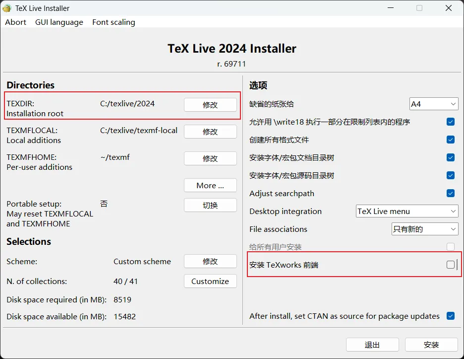The width and height of the screenshot is (464, 359).
Task: Open the A4 paper size dropdown
Action: pyautogui.click(x=434, y=104)
